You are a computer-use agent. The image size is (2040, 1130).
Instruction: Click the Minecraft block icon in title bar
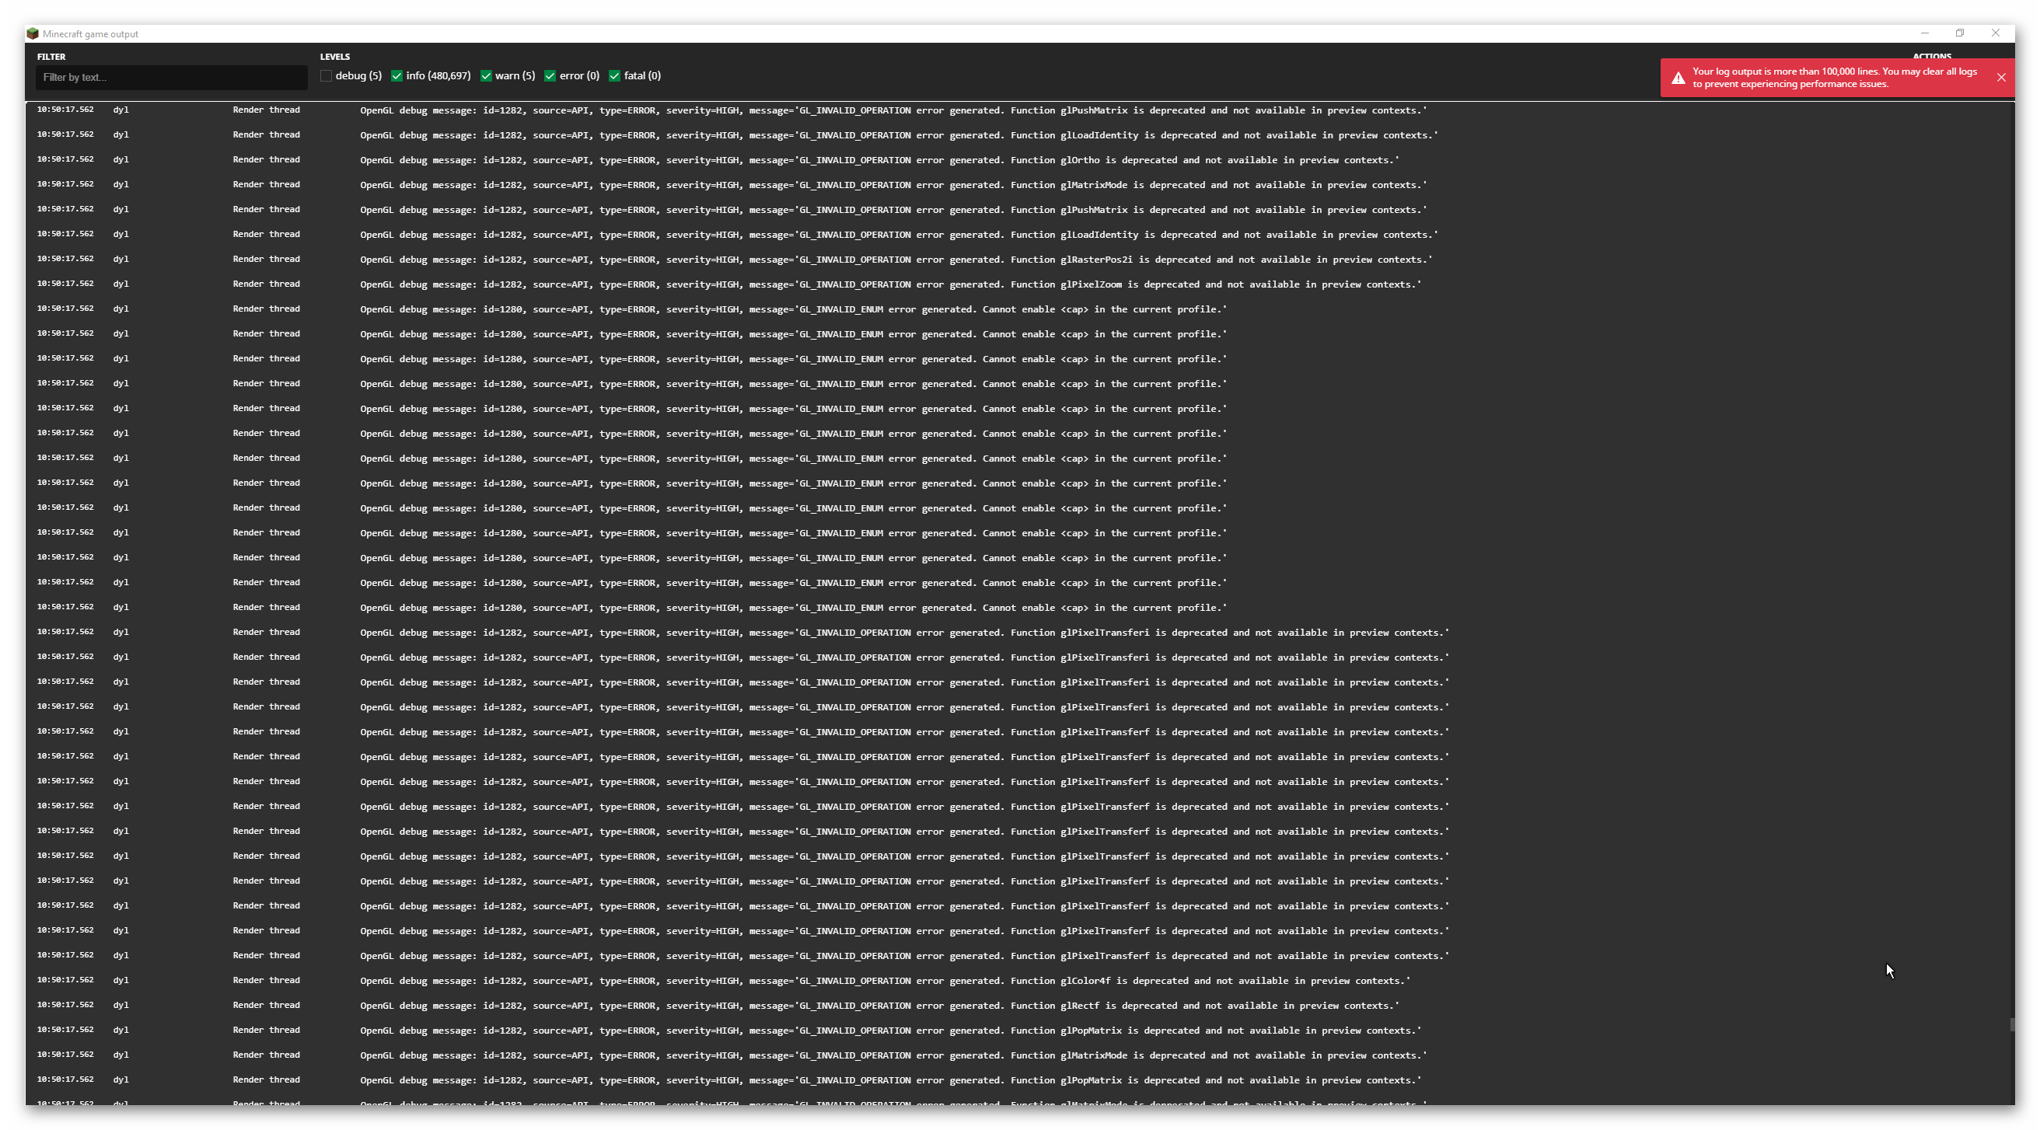coord(33,33)
